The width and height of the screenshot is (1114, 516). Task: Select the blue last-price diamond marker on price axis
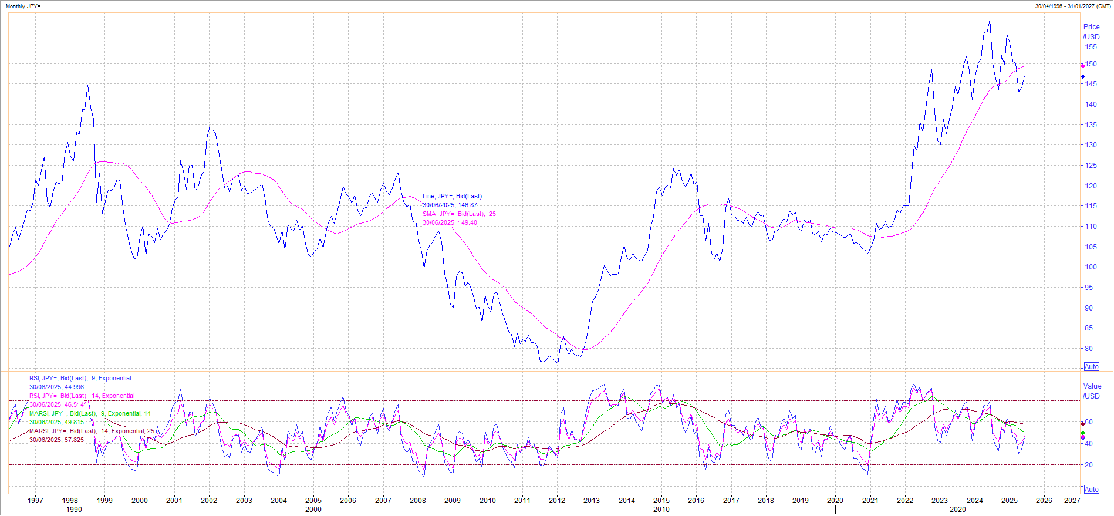pyautogui.click(x=1083, y=76)
